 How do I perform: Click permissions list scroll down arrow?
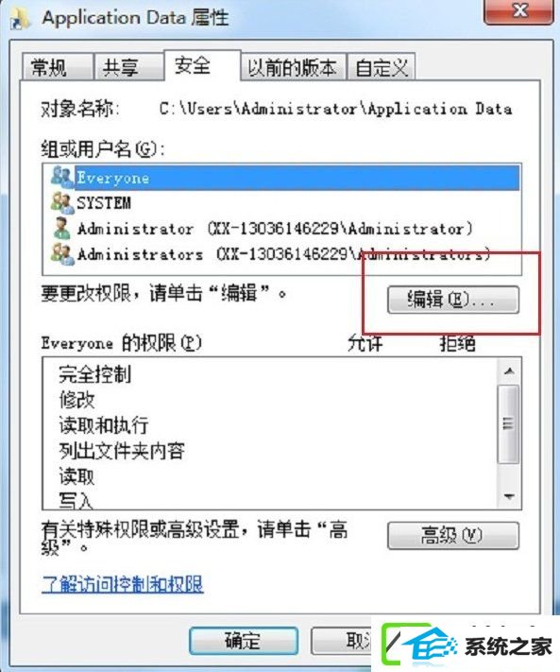click(509, 496)
